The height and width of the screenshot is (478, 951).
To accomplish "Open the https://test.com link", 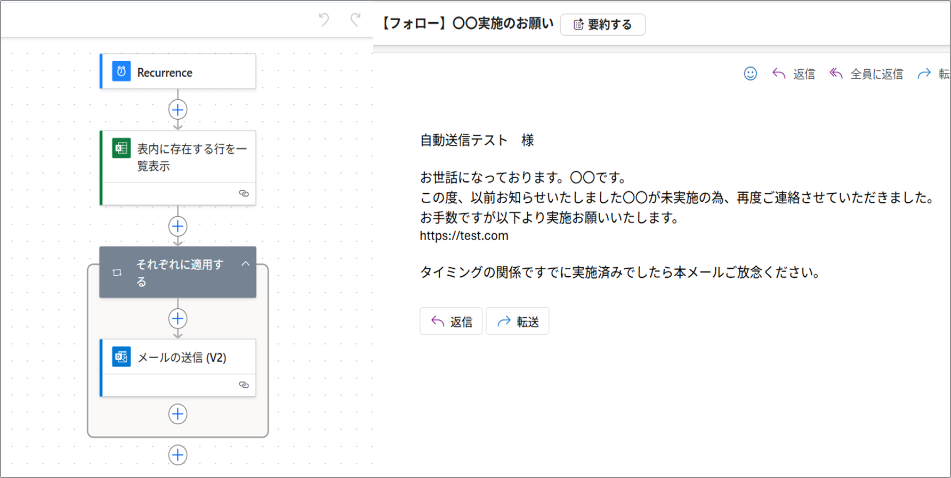I will click(x=464, y=236).
